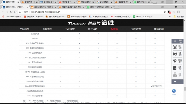The height and width of the screenshot is (104, 186).
Task: Click the browser forward arrow
Action: point(7,12)
